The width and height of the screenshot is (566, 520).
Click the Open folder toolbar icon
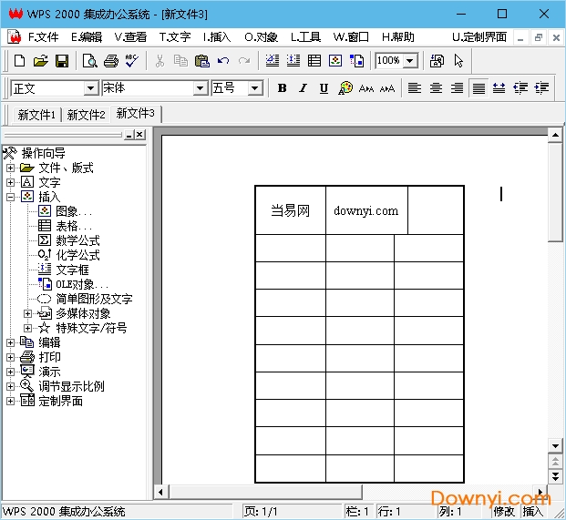41,61
